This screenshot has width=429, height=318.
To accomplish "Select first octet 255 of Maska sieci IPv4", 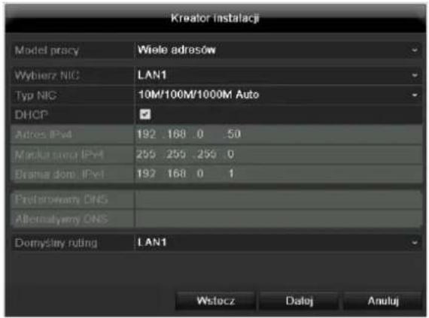I will pos(146,154).
